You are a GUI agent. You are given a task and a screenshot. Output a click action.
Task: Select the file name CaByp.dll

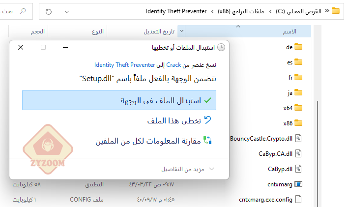pos(280,169)
